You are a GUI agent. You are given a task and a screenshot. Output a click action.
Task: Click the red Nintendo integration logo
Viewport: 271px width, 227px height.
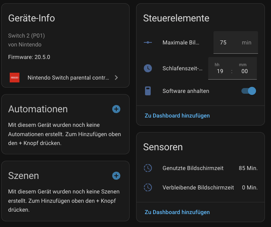[x=15, y=78]
